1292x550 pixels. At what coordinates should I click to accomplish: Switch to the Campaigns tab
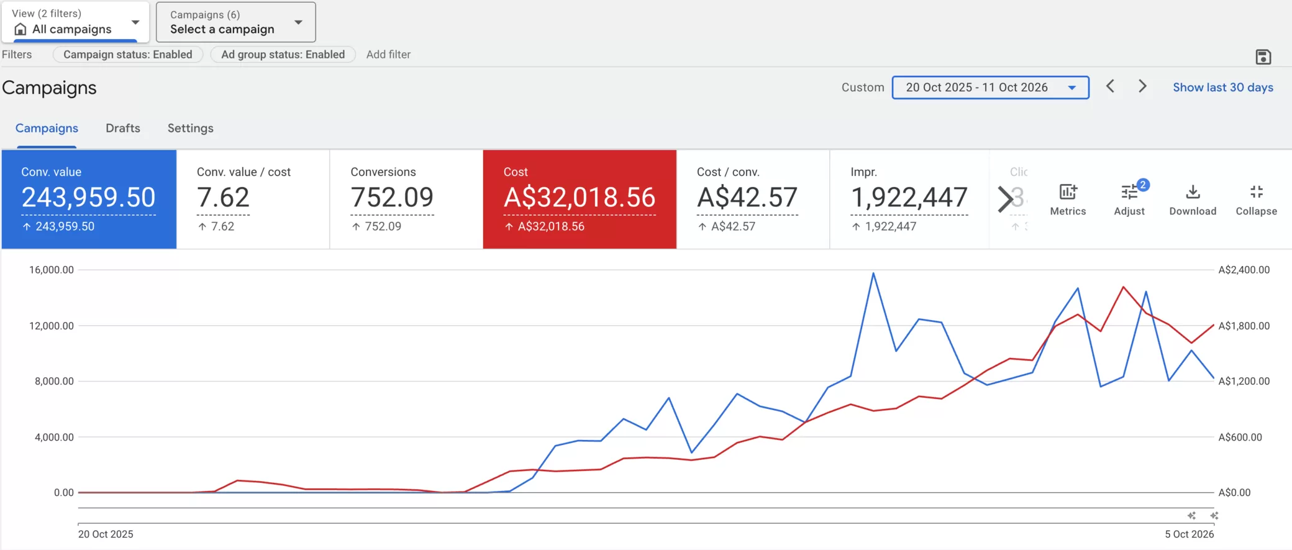[47, 128]
